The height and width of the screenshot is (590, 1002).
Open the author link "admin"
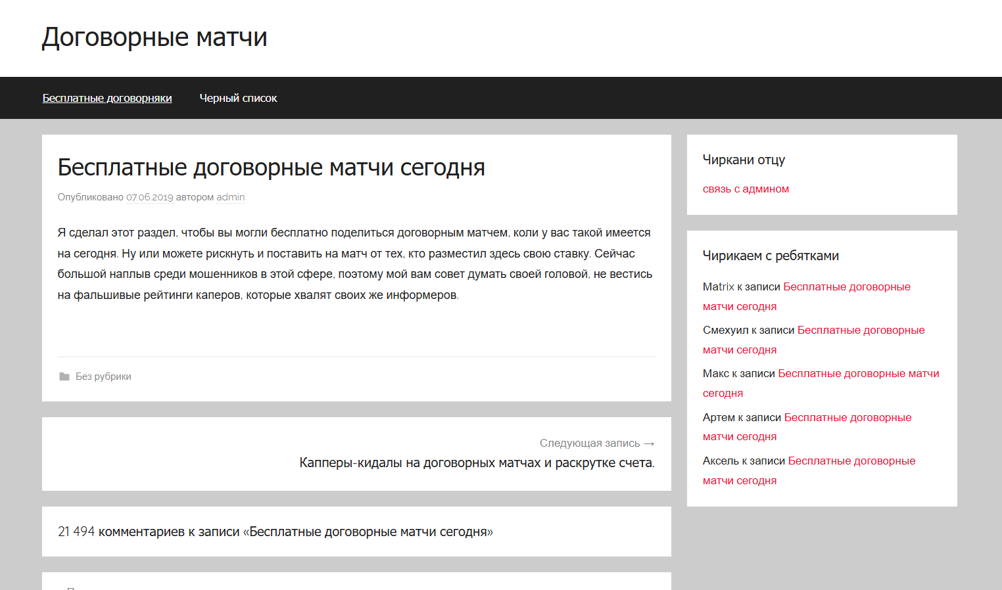[x=230, y=197]
